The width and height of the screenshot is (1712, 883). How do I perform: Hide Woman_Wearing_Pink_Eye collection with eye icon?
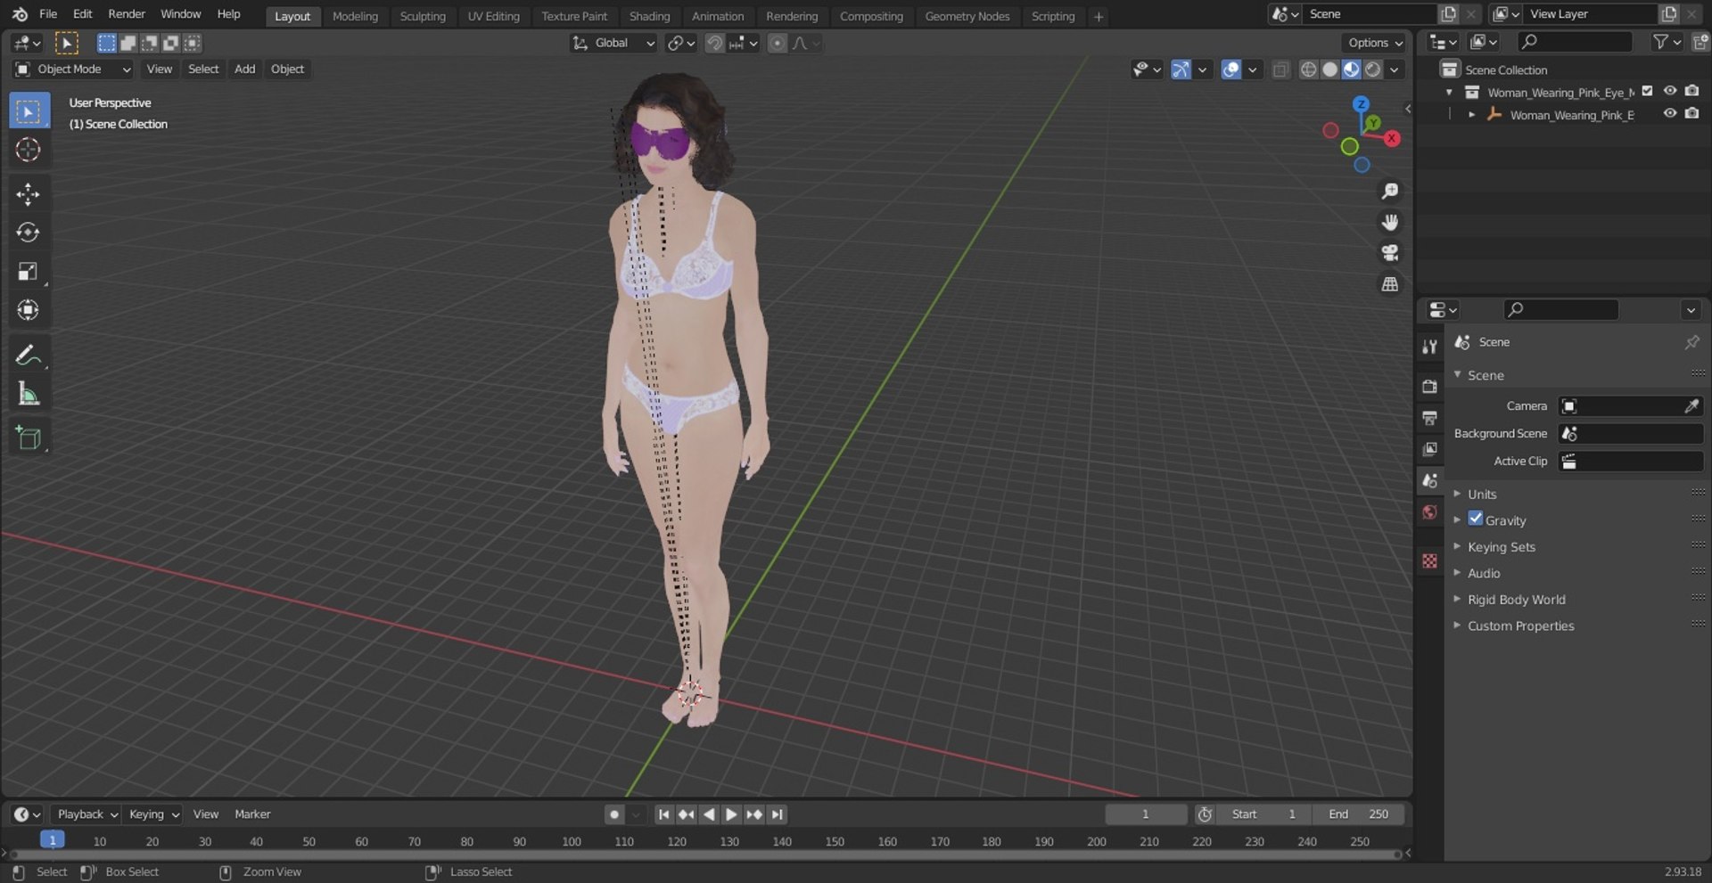point(1670,91)
